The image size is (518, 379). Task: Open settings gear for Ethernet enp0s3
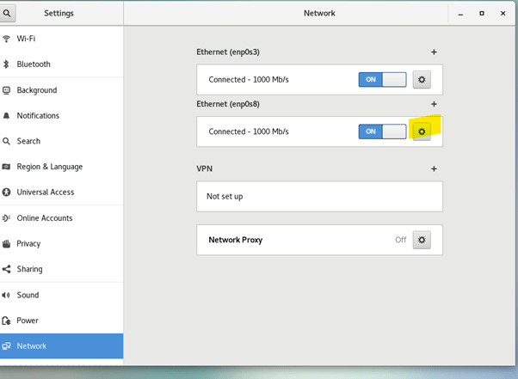pos(421,80)
